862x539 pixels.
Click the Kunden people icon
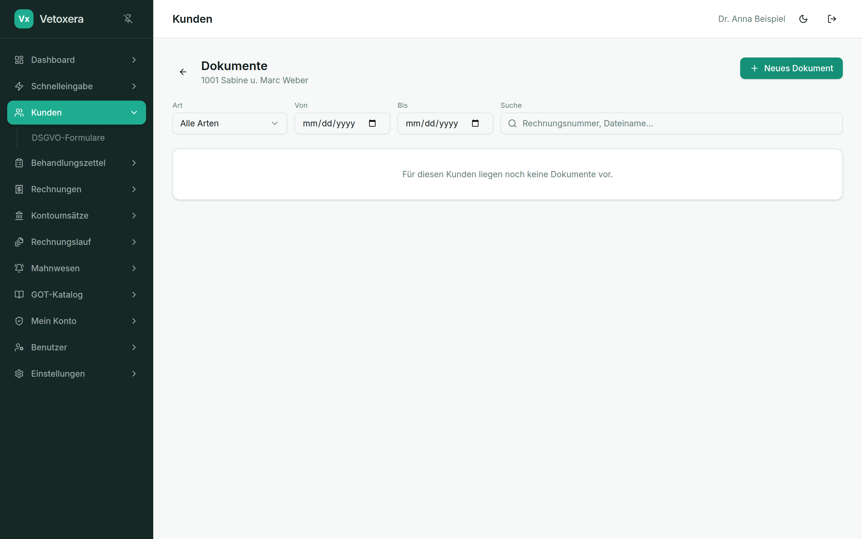coord(19,113)
